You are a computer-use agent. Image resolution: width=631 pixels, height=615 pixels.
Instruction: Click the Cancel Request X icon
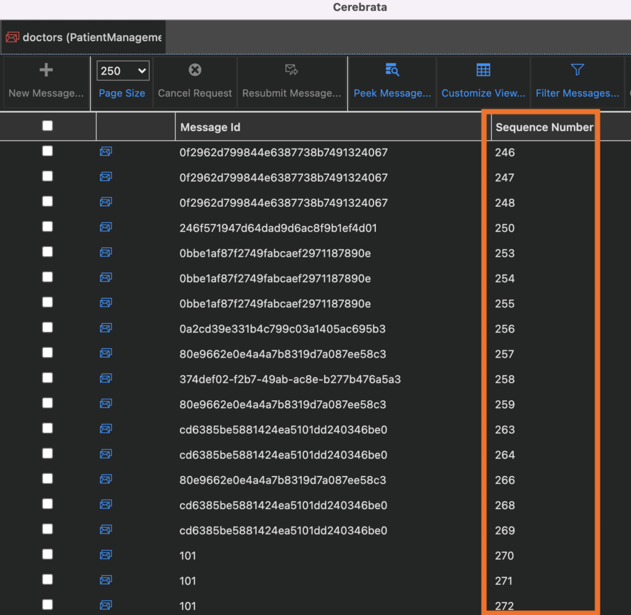click(195, 70)
